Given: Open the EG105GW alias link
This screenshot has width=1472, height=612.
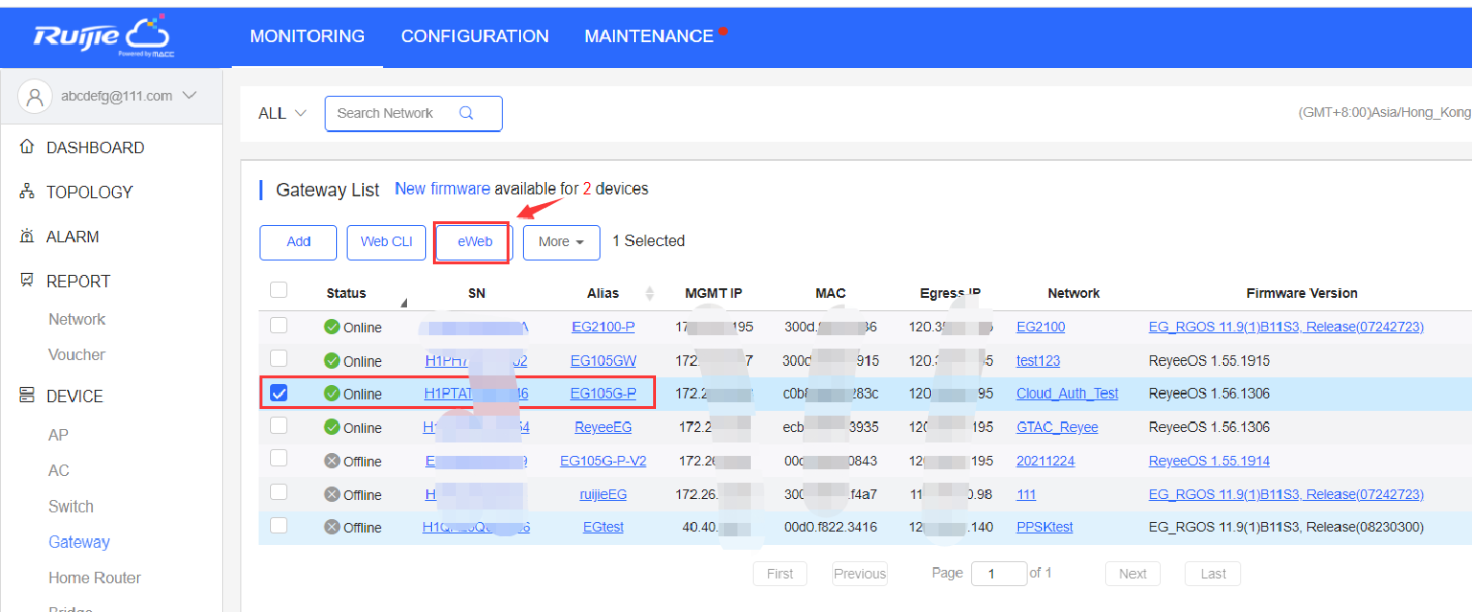Looking at the screenshot, I should click(603, 361).
